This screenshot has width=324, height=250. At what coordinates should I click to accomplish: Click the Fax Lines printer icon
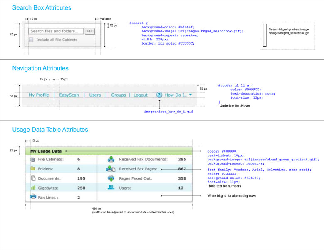33,197
